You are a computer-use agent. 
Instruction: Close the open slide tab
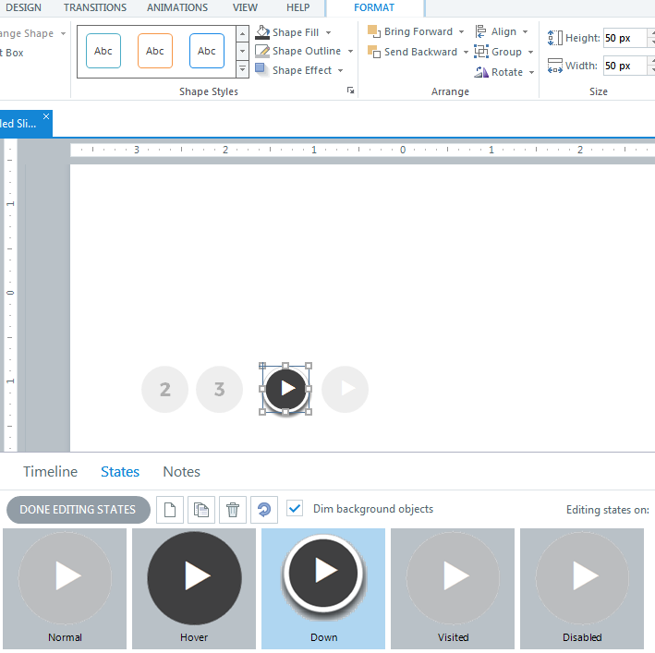point(46,116)
